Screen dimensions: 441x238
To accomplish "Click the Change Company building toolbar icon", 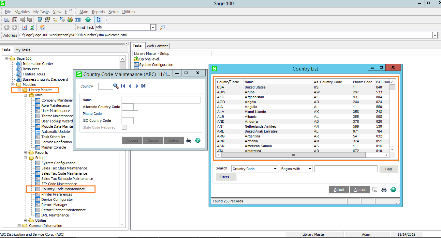I will [x=7, y=20].
